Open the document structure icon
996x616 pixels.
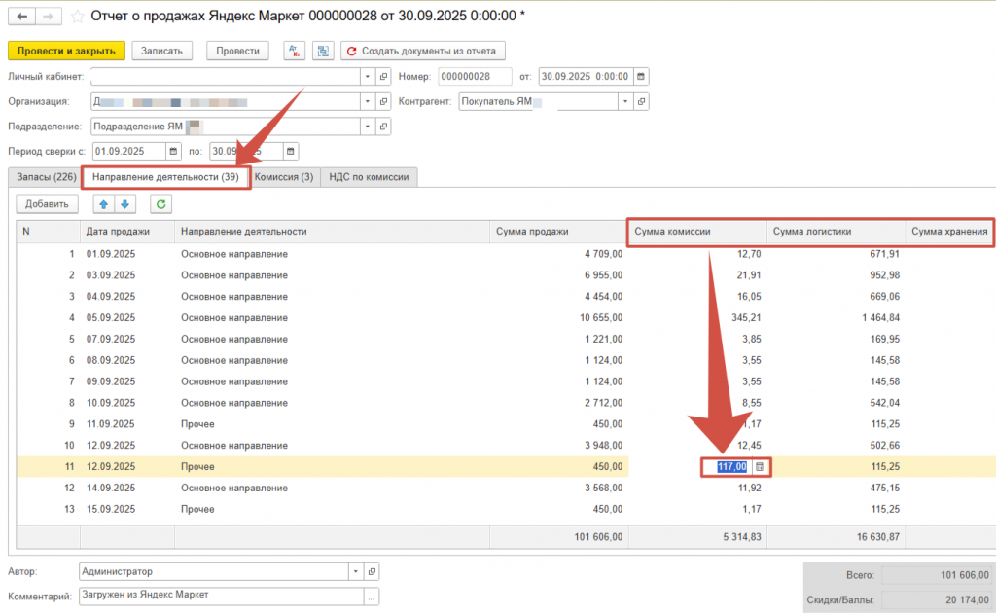tap(323, 51)
